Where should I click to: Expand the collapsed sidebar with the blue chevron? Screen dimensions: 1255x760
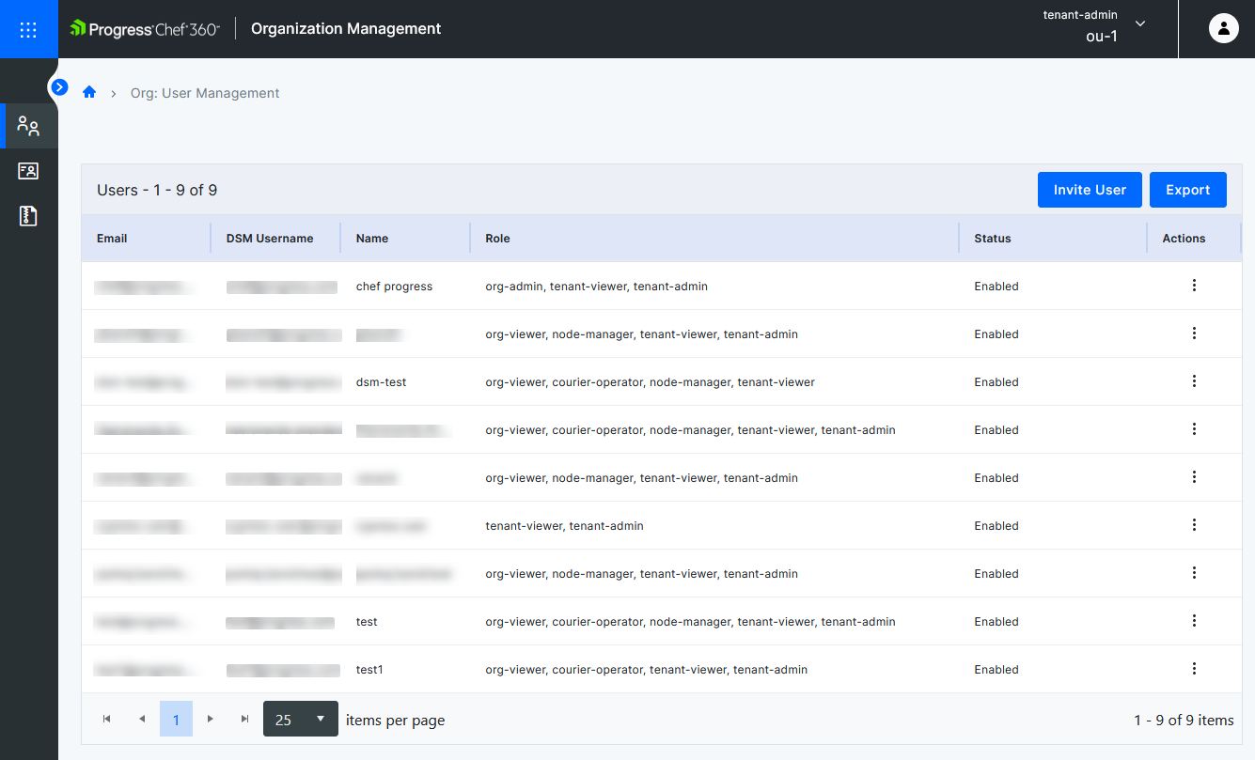coord(59,86)
